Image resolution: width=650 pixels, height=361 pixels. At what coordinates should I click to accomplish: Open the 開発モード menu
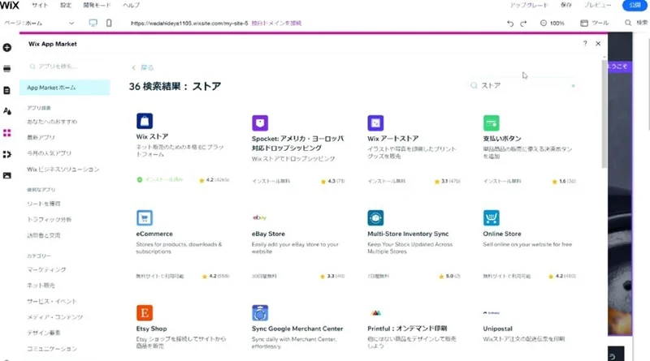coord(97,5)
